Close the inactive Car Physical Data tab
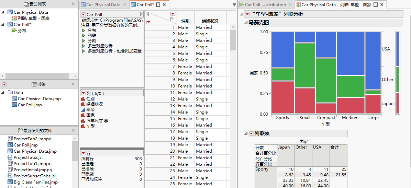The height and width of the screenshot is (188, 411). pyautogui.click(x=124, y=5)
